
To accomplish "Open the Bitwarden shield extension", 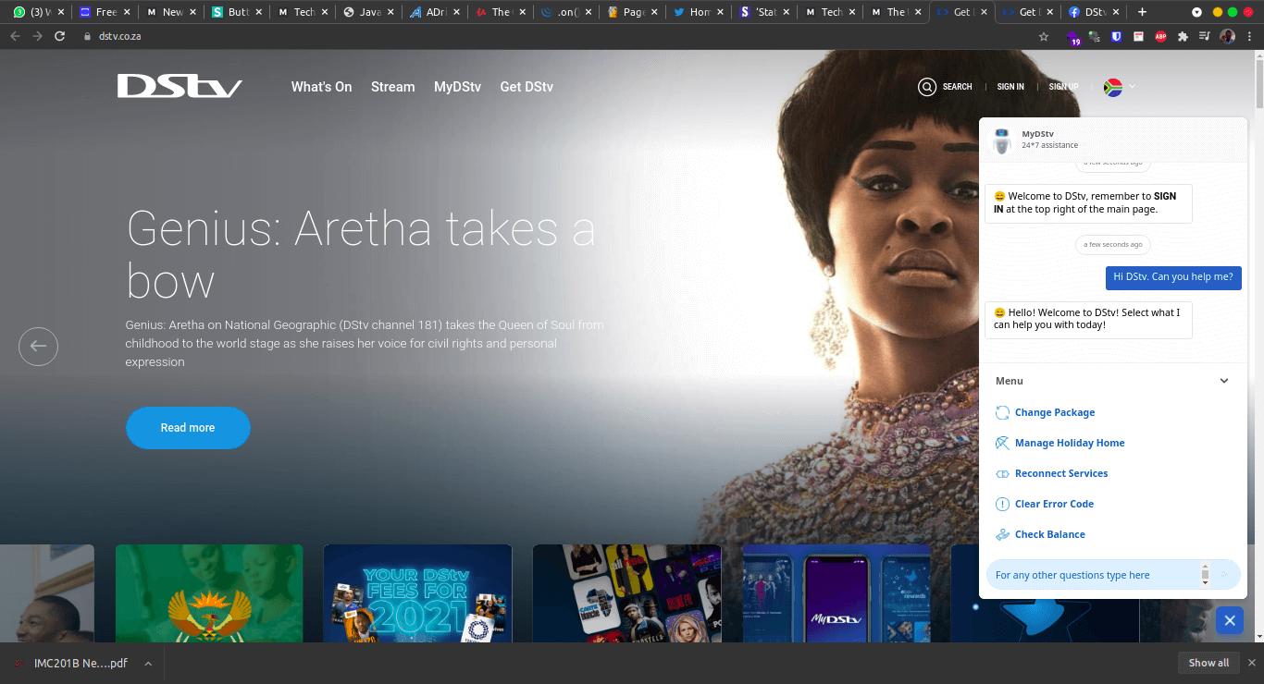I will [1117, 36].
